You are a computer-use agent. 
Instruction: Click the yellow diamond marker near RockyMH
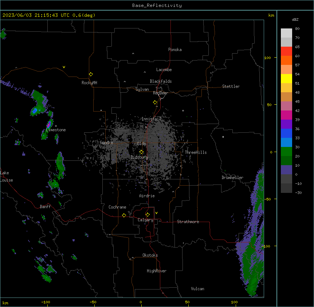point(91,74)
